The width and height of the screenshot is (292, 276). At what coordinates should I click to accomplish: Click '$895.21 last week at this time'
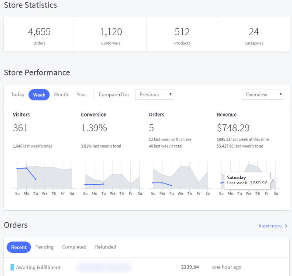coord(243,139)
